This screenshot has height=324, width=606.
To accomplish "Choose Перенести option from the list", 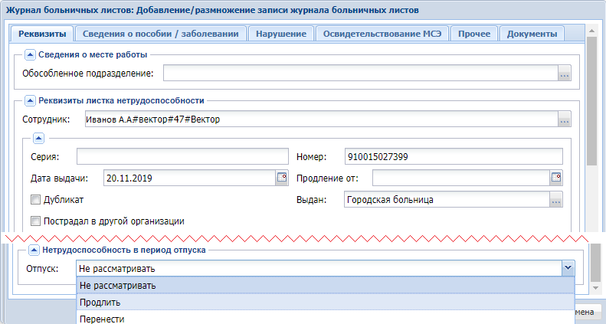I will pyautogui.click(x=102, y=318).
